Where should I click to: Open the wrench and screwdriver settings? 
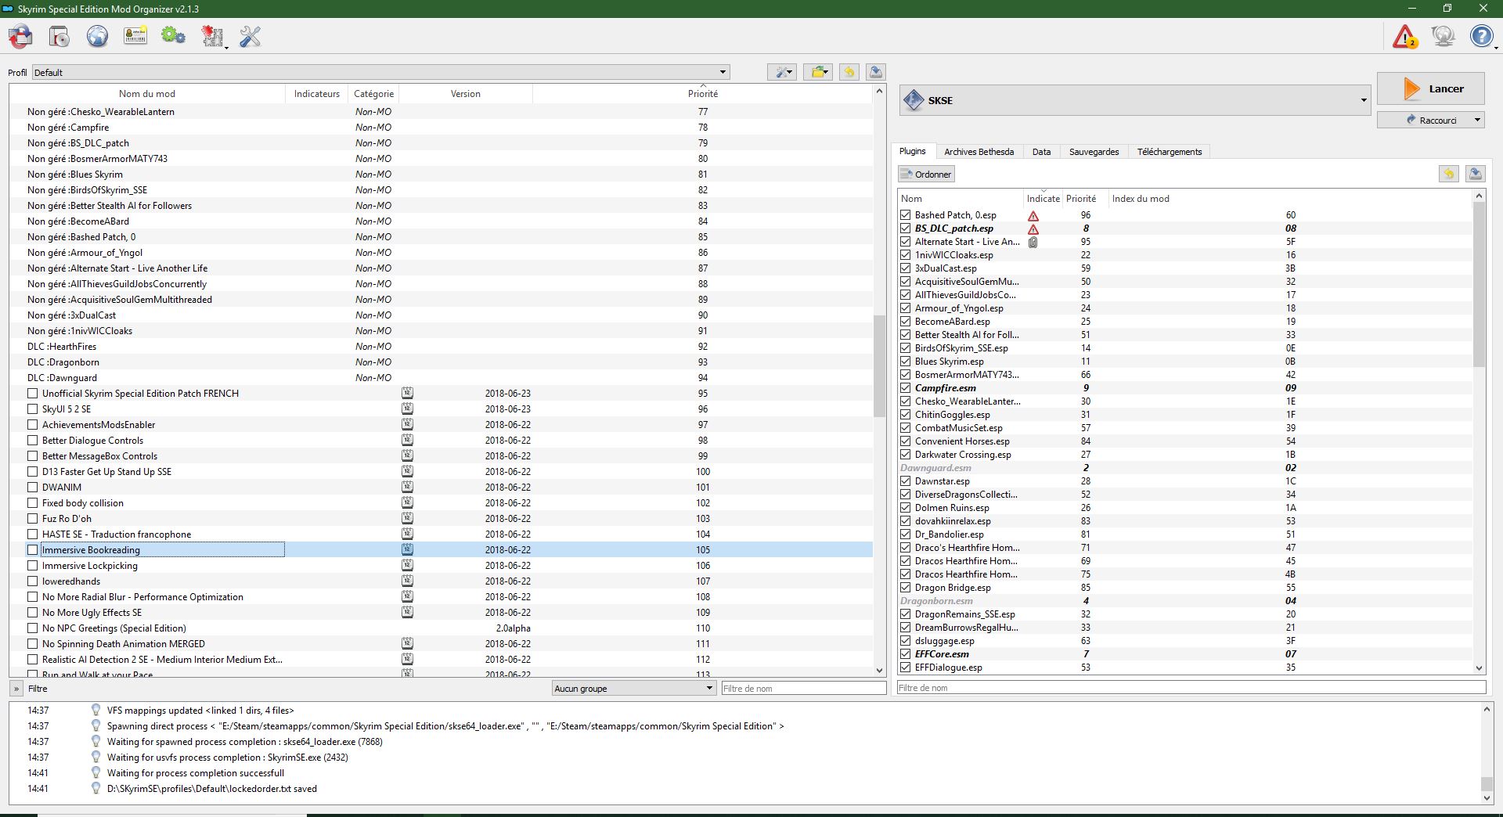click(250, 36)
